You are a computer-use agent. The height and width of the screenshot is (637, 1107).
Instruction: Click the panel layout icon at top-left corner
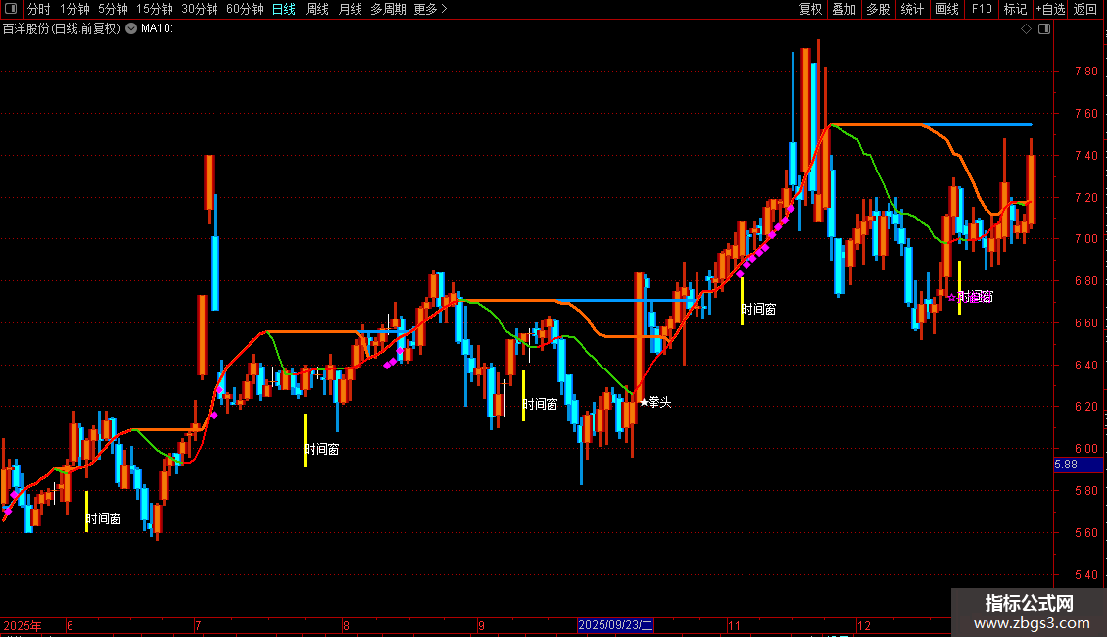pyautogui.click(x=10, y=9)
